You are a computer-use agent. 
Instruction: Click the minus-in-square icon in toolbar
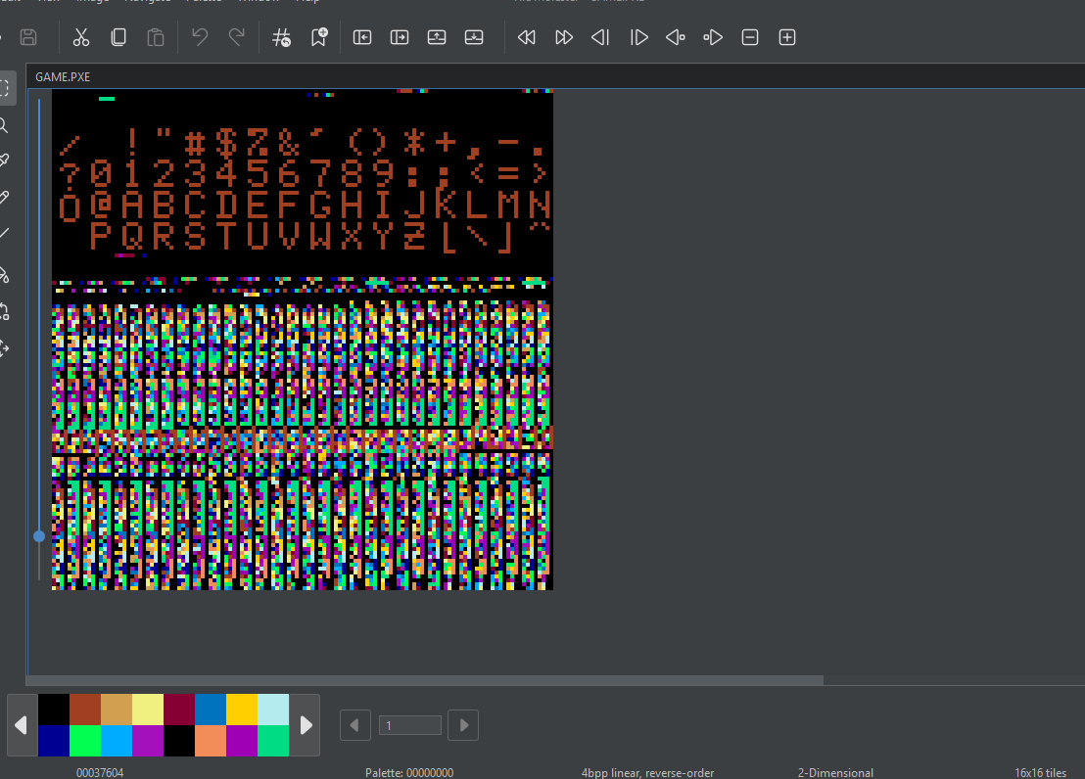(x=750, y=37)
